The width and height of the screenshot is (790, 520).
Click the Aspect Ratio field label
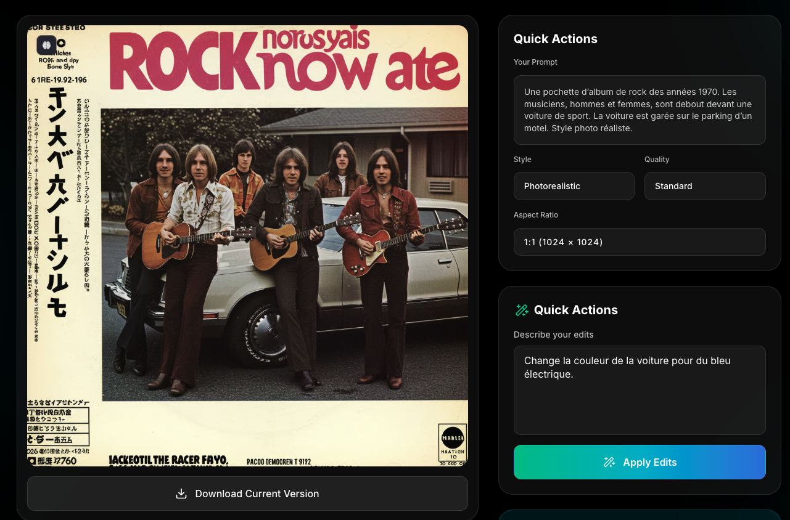pyautogui.click(x=535, y=215)
